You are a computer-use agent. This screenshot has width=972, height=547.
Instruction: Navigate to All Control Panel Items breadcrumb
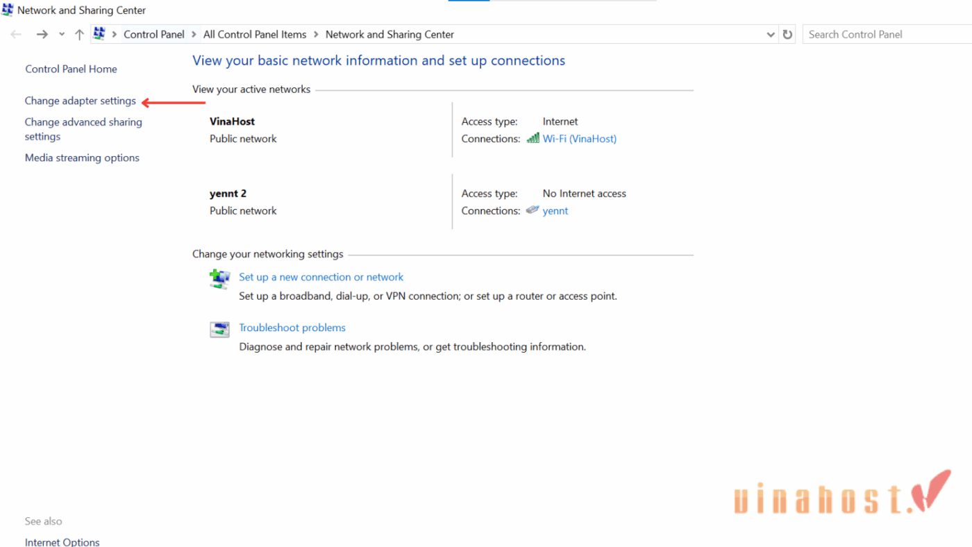[x=255, y=34]
